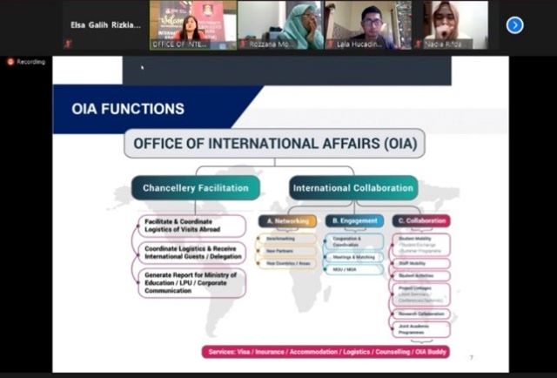Select the OFFICE OF INTE... speaker video thumbnail

[x=193, y=25]
